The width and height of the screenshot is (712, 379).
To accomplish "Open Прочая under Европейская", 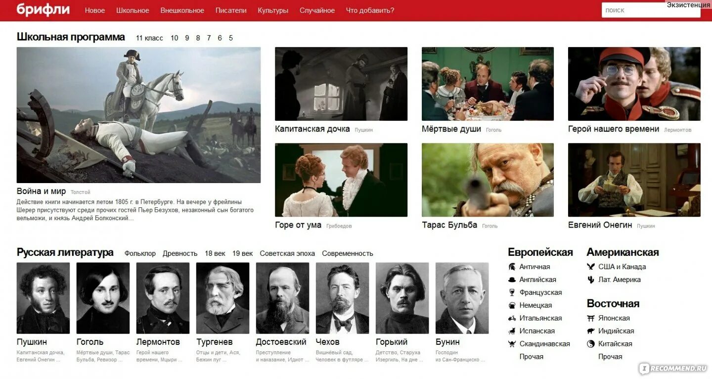I will coord(532,357).
